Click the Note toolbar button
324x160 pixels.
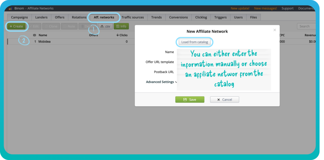coord(69,27)
